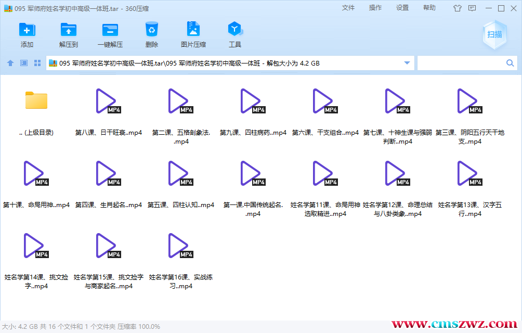Open the 图片压缩 (Image compression) tool
Screen dimensions: 522x333
193,34
